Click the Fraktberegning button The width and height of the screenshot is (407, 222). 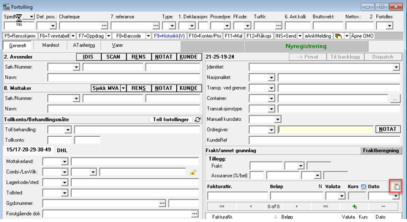coord(381,150)
